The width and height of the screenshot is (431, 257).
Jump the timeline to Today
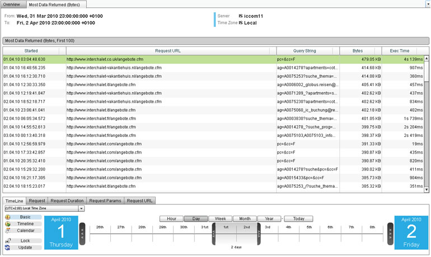click(298, 219)
